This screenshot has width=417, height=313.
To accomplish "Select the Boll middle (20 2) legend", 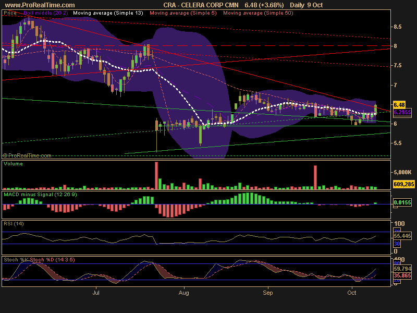I will click(x=46, y=13).
